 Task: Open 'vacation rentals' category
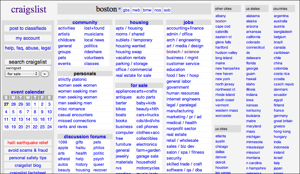[131, 58]
